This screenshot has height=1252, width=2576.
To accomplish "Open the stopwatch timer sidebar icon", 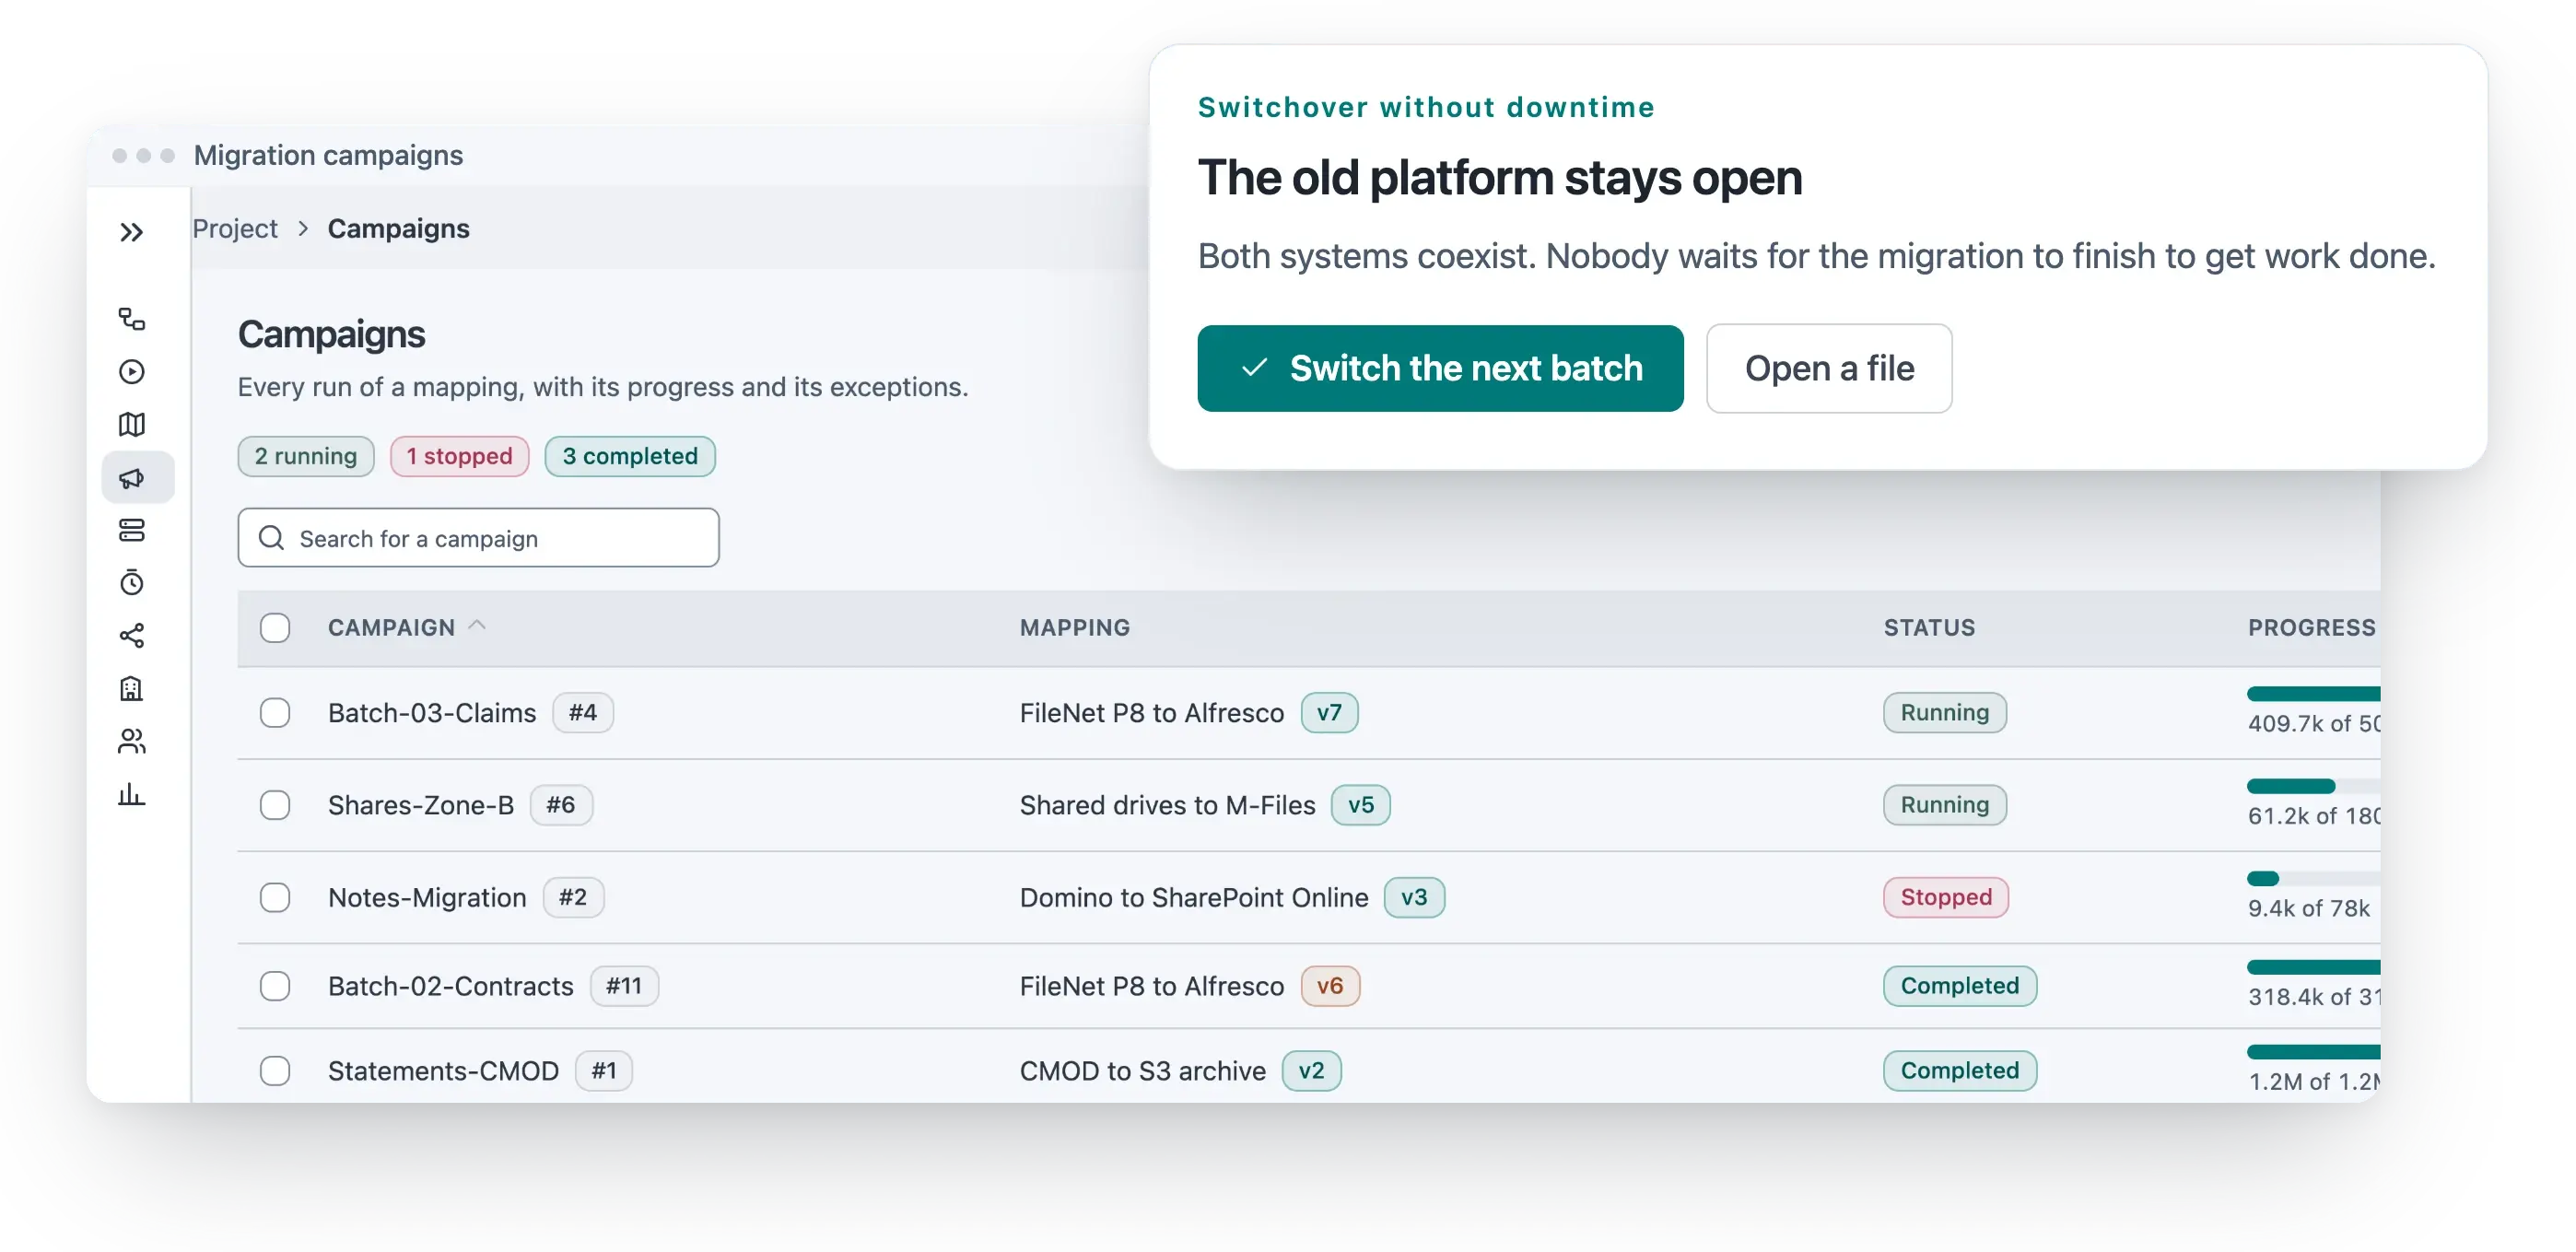I will point(131,583).
